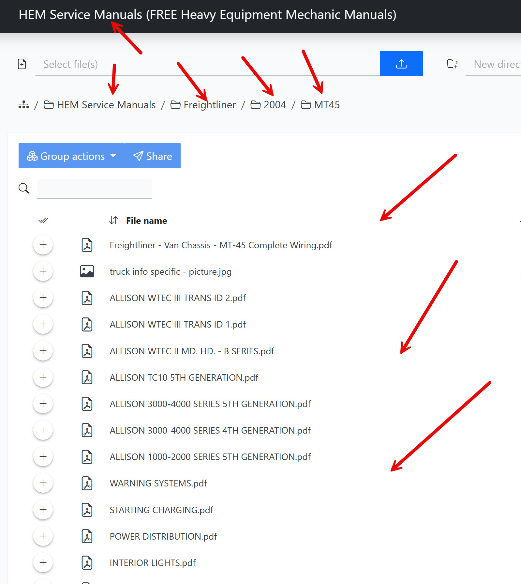Open INTERIOR LIGHTS.pdf
Screen dimensions: 521x584
[153, 563]
